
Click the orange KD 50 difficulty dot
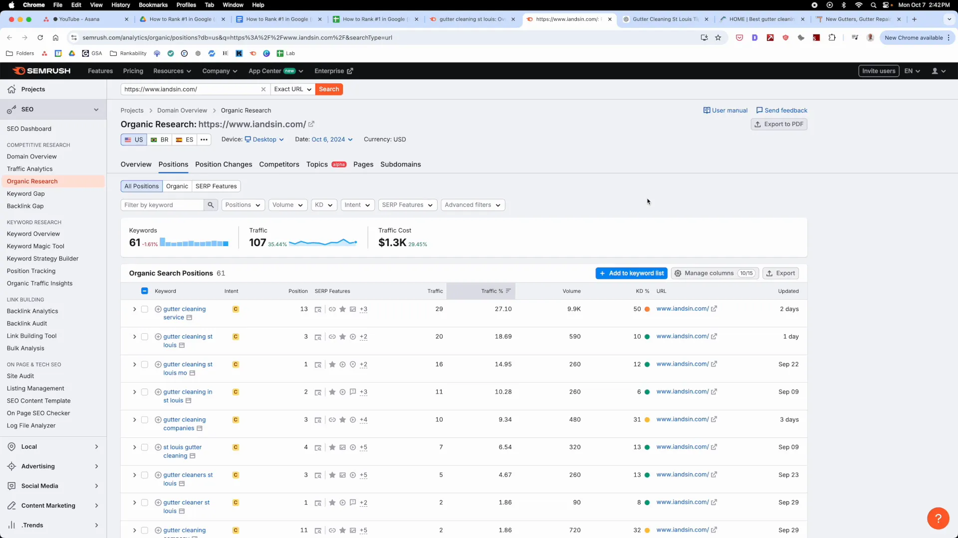[x=647, y=309]
